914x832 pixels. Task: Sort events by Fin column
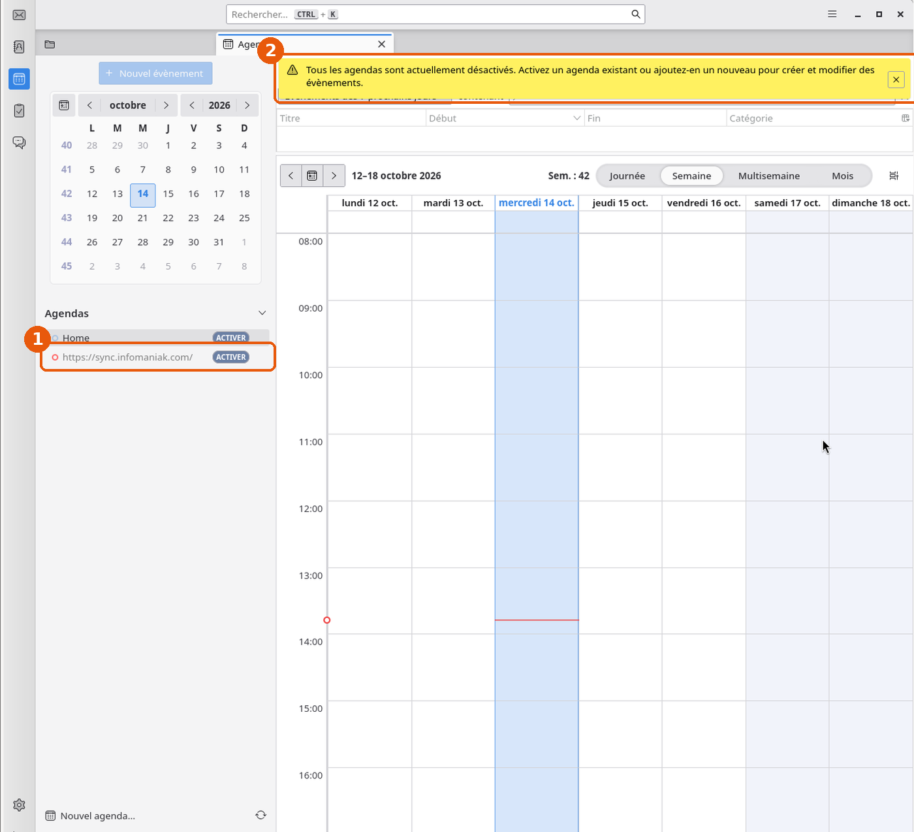[x=655, y=118]
